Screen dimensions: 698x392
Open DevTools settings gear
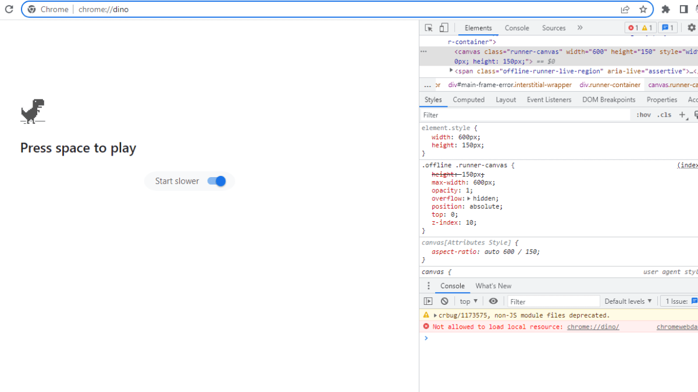click(692, 28)
